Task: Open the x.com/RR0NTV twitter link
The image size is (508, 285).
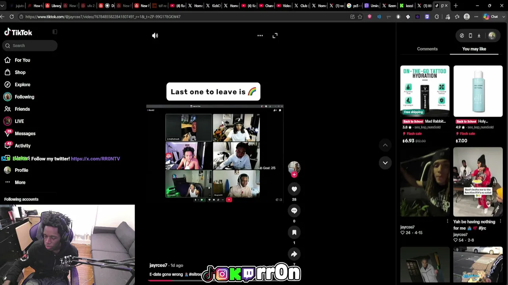Action: pyautogui.click(x=95, y=159)
